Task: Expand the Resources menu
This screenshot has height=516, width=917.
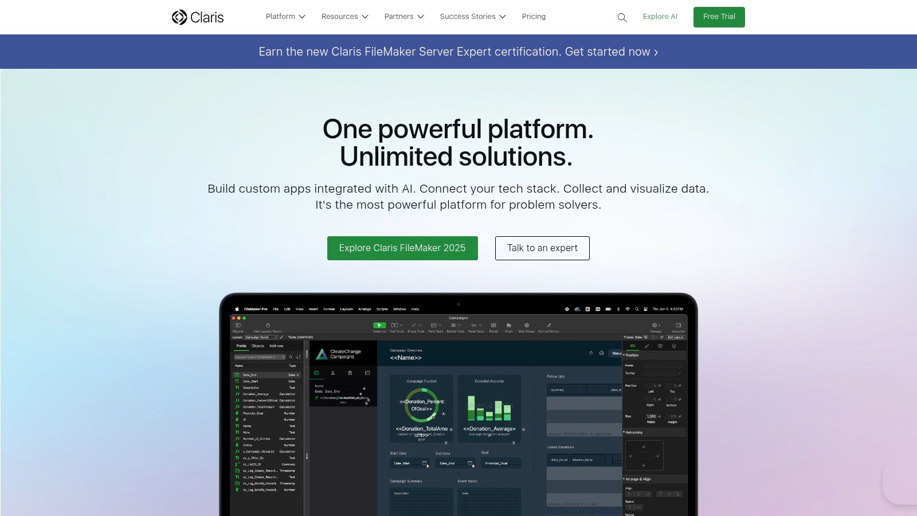Action: tap(344, 17)
